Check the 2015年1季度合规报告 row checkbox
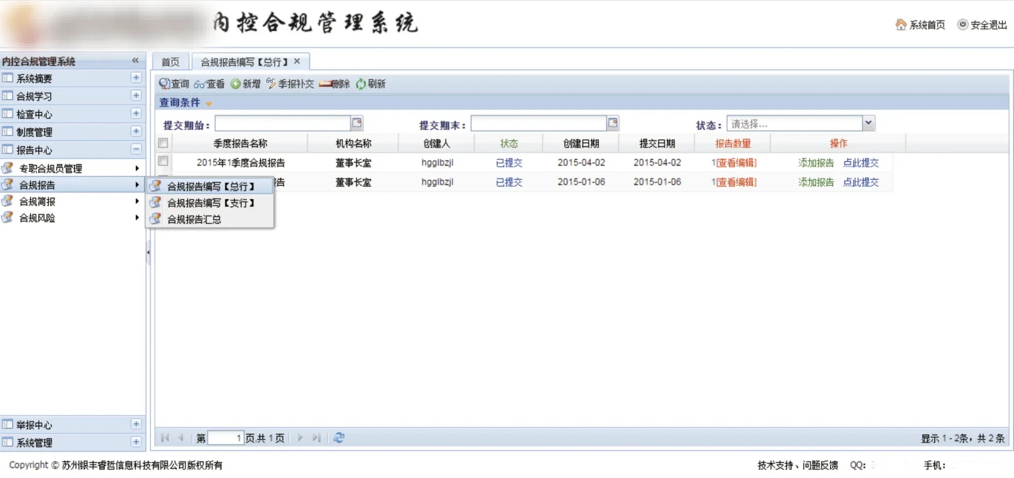1014x478 pixels. (x=163, y=161)
